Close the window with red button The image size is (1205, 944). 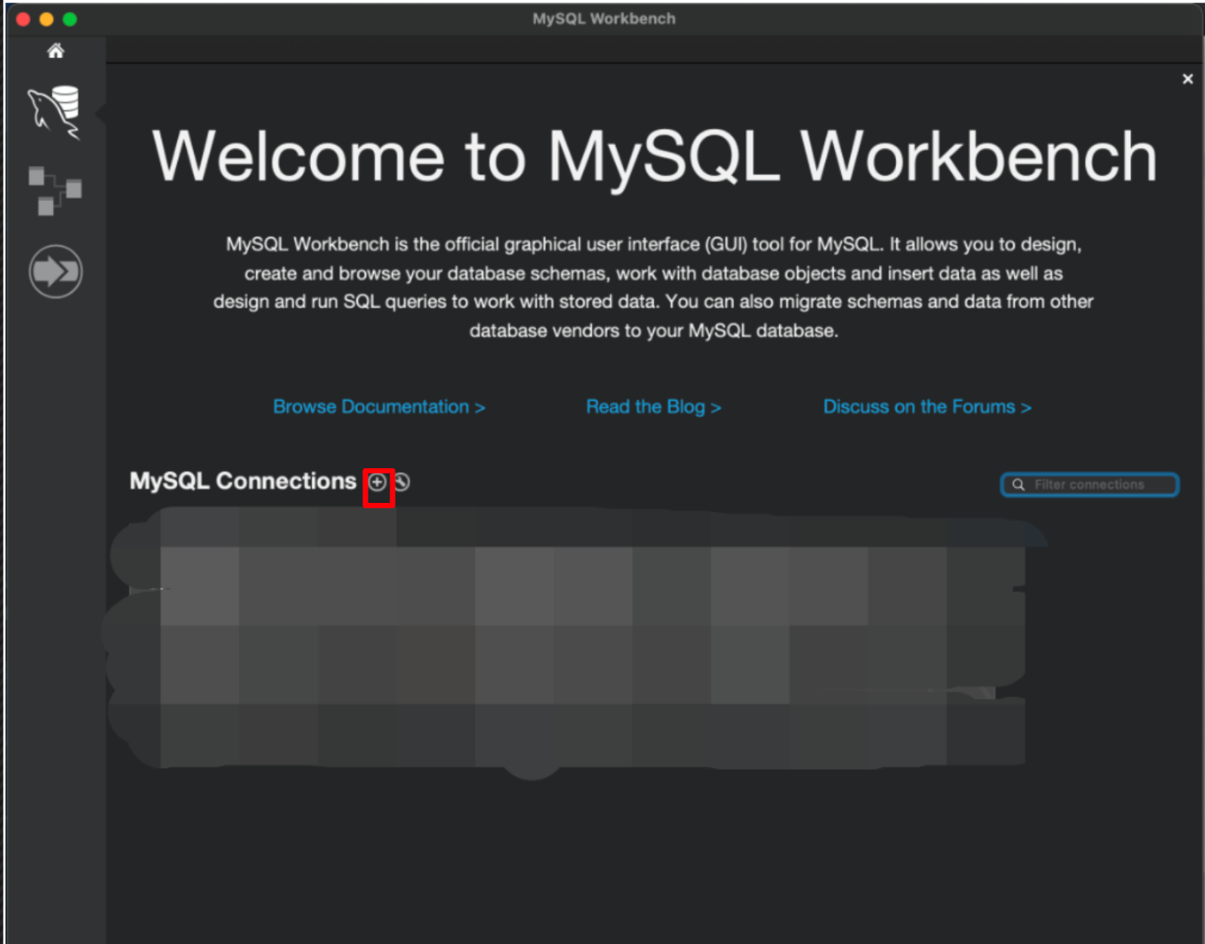(x=23, y=20)
